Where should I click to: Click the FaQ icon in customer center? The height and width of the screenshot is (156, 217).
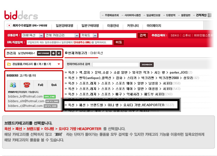(40, 85)
